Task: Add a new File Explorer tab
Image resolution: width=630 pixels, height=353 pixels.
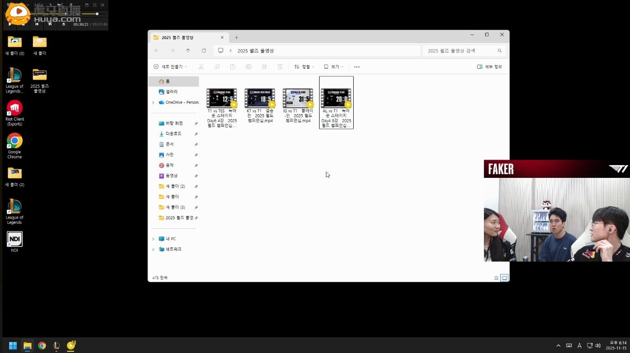Action: 236,38
